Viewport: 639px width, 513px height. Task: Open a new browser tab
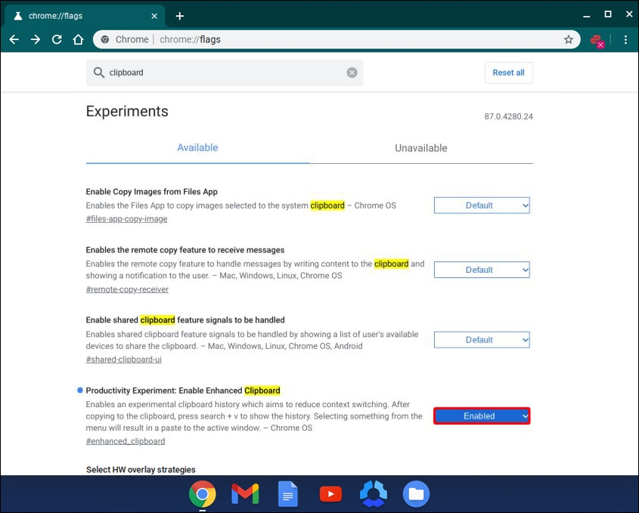click(x=179, y=16)
